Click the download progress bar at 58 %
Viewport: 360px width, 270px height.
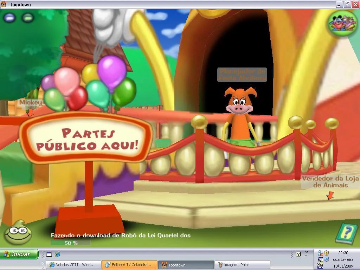pos(71,243)
